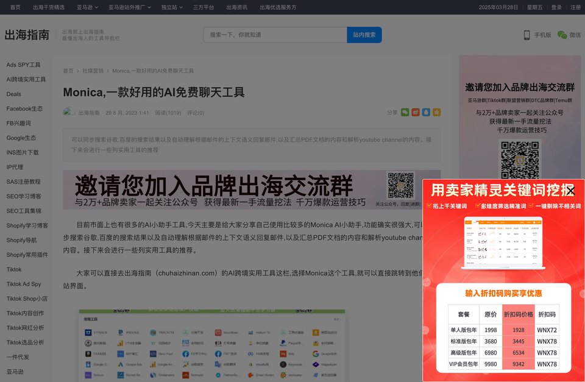Open the QR code in the right sidebar ad
The width and height of the screenshot is (585, 382).
click(520, 160)
